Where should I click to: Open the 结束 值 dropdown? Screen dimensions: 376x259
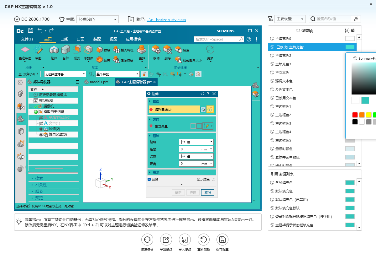[196, 156]
